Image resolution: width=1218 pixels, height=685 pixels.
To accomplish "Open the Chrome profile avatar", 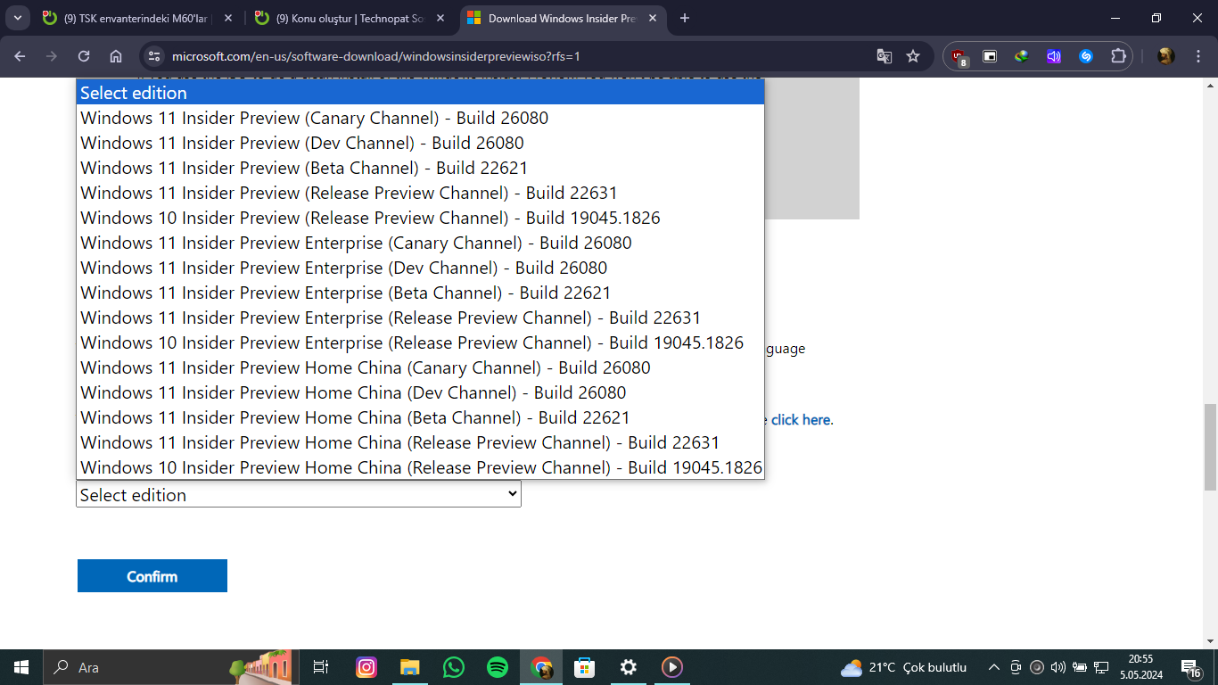I will point(1165,56).
